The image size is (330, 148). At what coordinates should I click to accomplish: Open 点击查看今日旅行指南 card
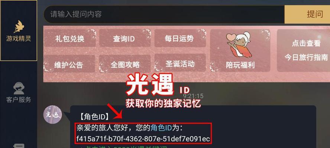click(304, 51)
